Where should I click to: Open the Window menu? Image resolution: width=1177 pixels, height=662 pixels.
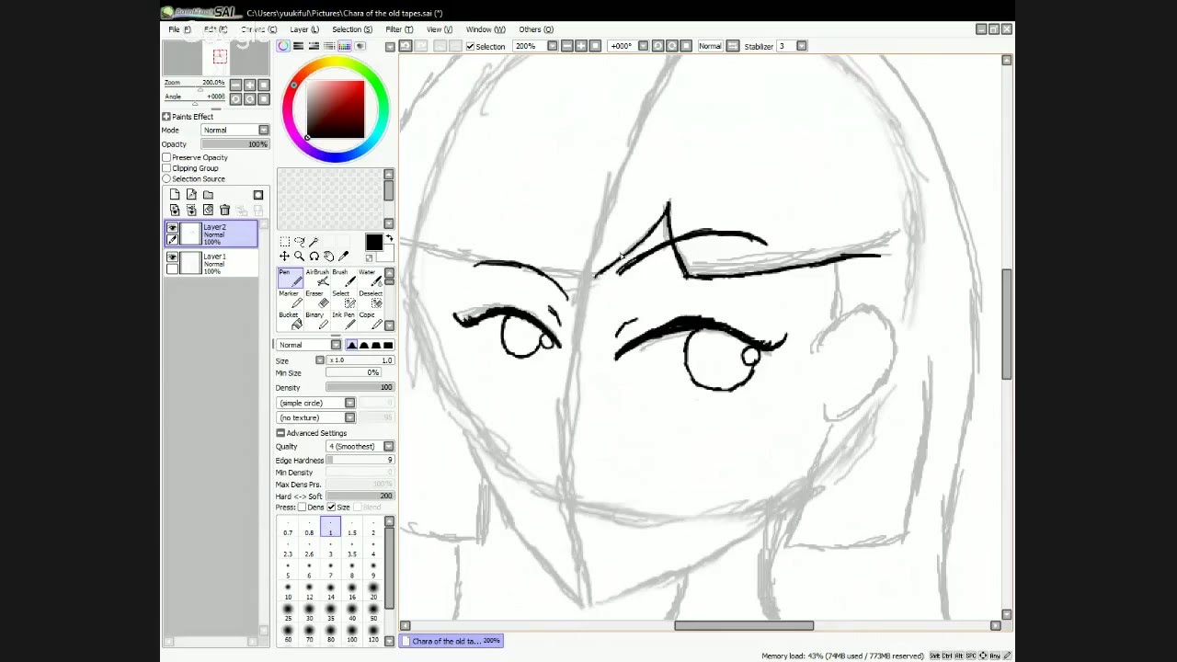tap(486, 29)
